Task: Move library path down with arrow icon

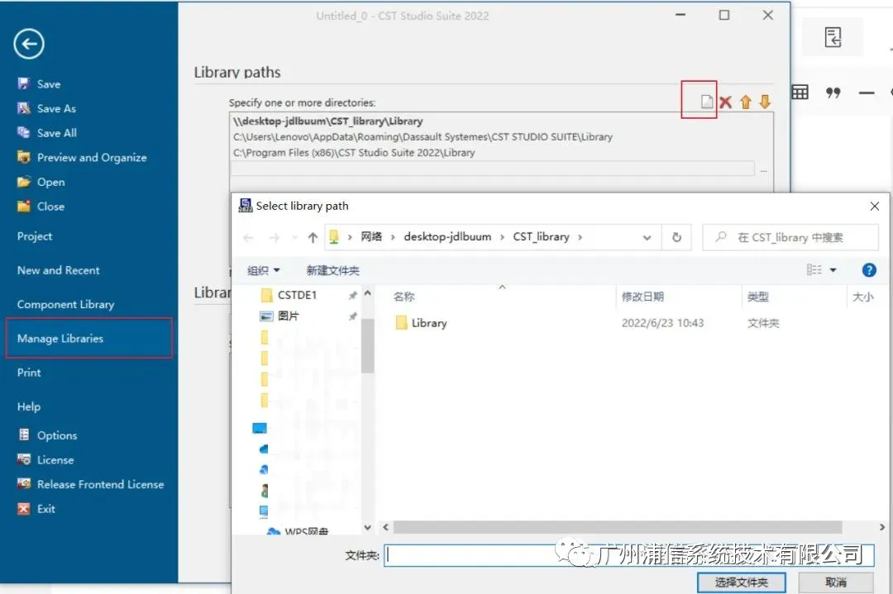Action: click(x=765, y=102)
